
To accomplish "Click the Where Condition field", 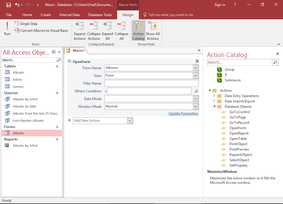I will [149, 91].
